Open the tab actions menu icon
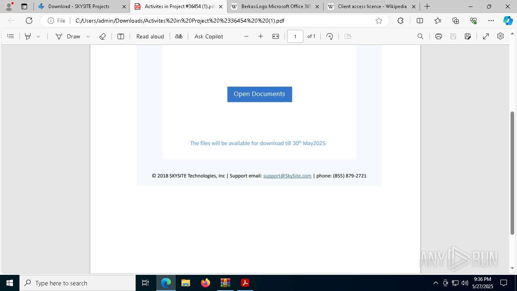Viewport: 517px width, 291px height. click(x=24, y=6)
